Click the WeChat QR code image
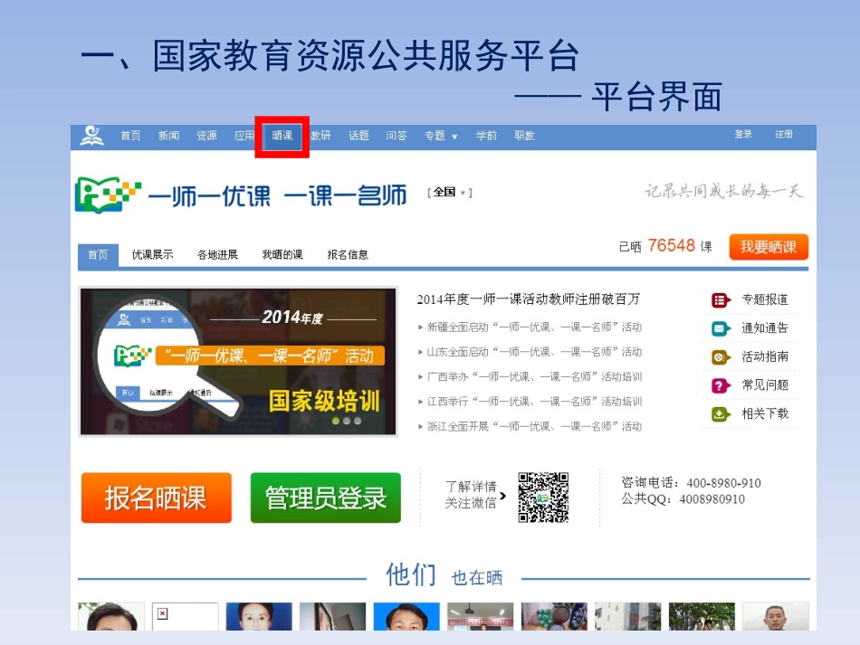Image resolution: width=860 pixels, height=645 pixels. 543,497
